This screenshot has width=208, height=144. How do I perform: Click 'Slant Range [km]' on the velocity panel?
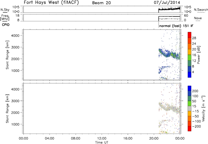coord(7,108)
